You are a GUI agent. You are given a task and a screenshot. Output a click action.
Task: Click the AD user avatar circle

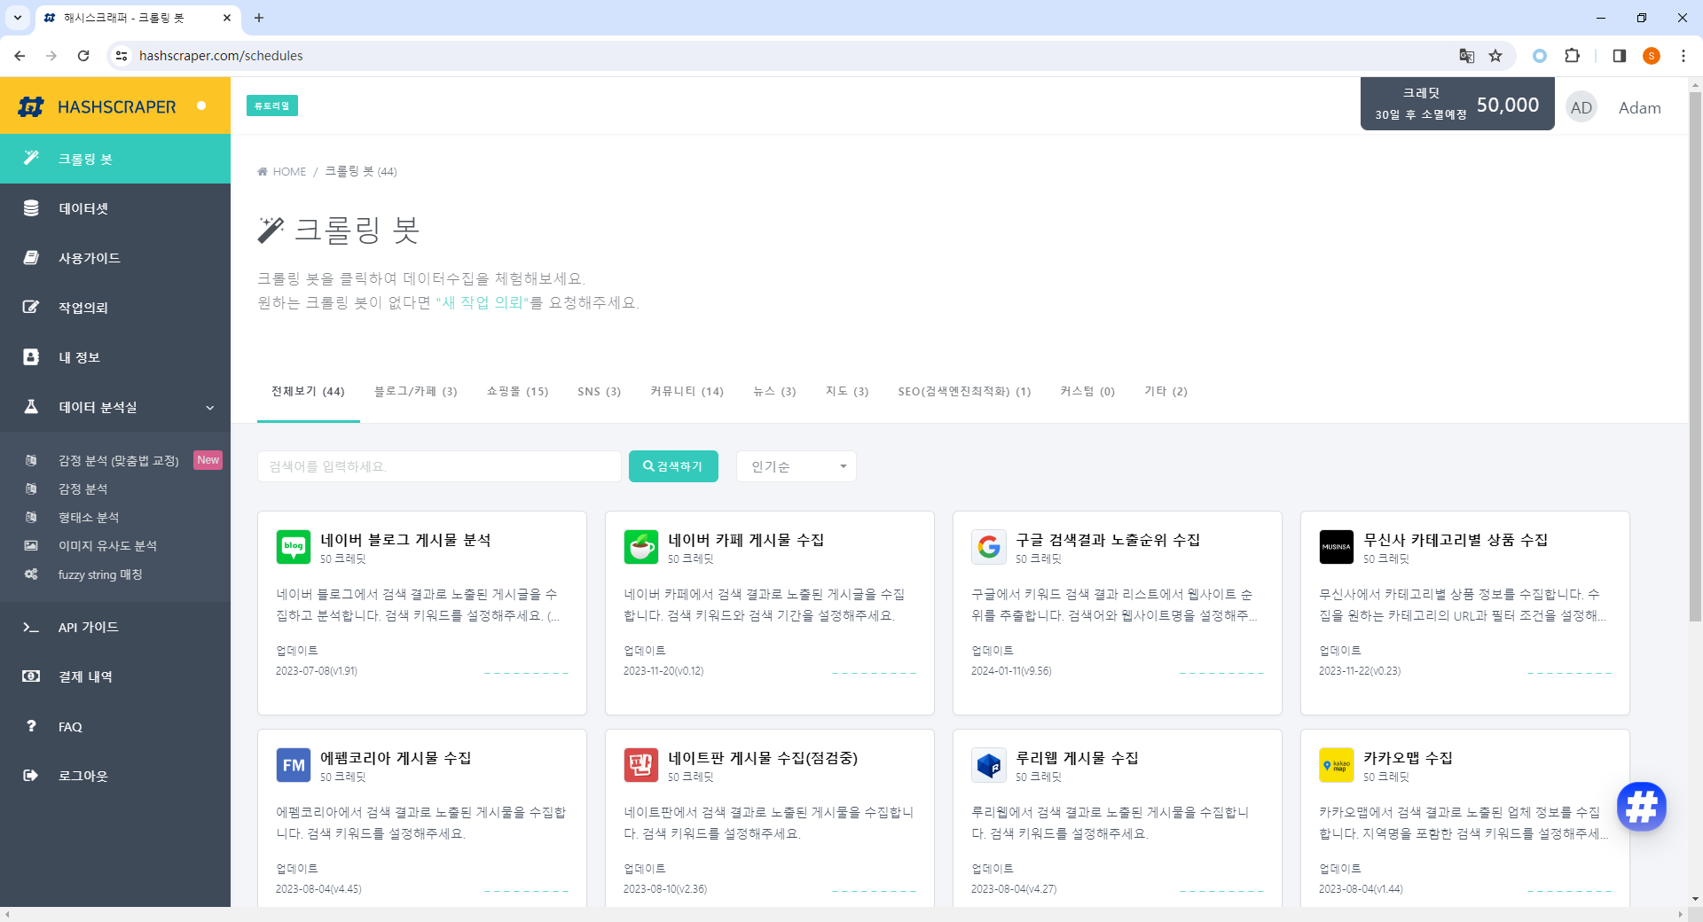[x=1581, y=107]
